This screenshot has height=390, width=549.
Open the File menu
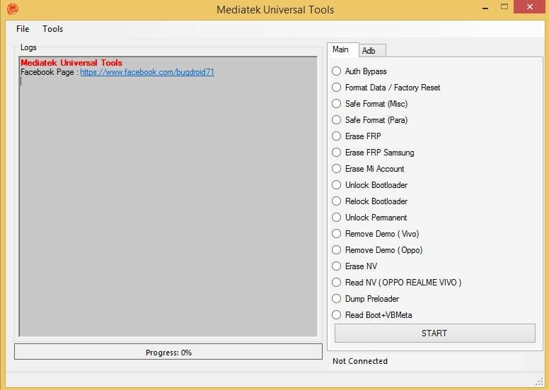pos(23,29)
